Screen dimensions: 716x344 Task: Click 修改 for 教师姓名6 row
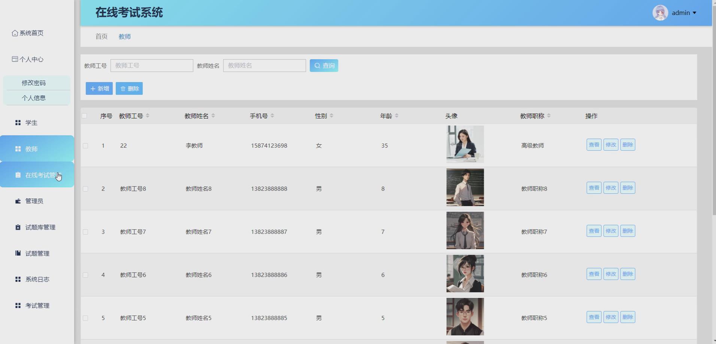pos(611,274)
